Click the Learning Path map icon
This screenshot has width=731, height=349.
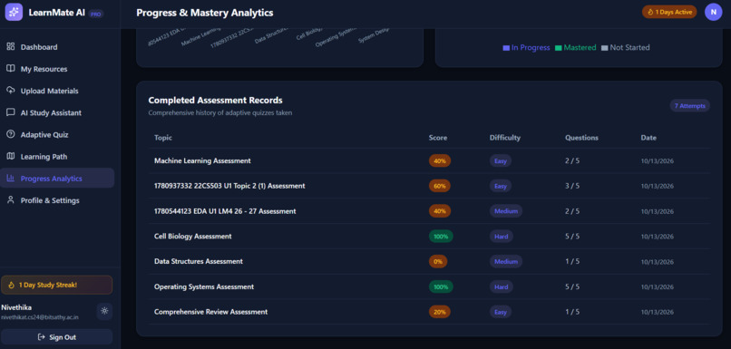(10, 156)
